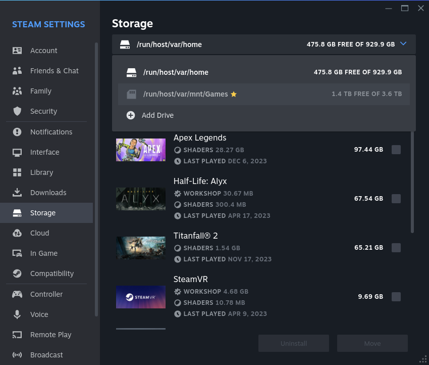Click the Downloads arrow icon
This screenshot has width=429, height=365.
pos(17,193)
